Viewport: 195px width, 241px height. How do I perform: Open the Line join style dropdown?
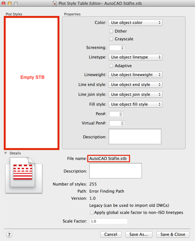click(x=135, y=94)
